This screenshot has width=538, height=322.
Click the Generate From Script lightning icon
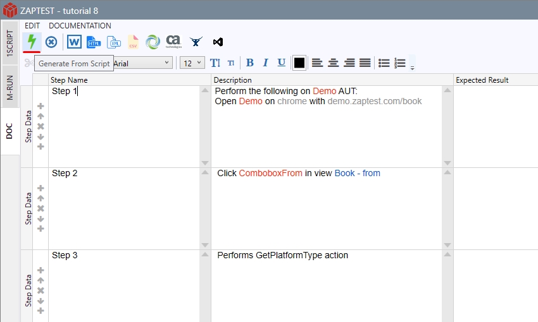click(x=32, y=42)
